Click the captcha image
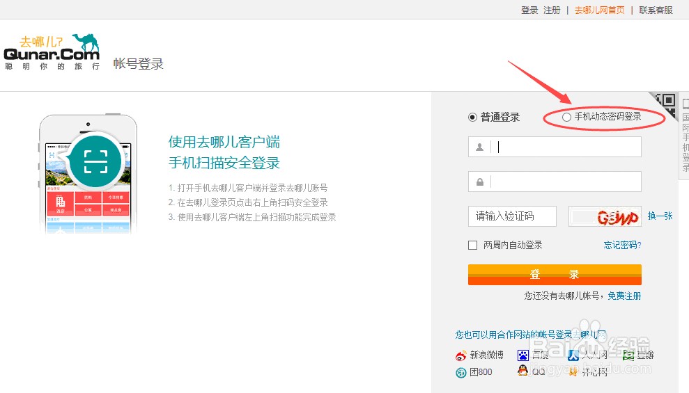Screen dimensions: 689x393 tap(605, 216)
